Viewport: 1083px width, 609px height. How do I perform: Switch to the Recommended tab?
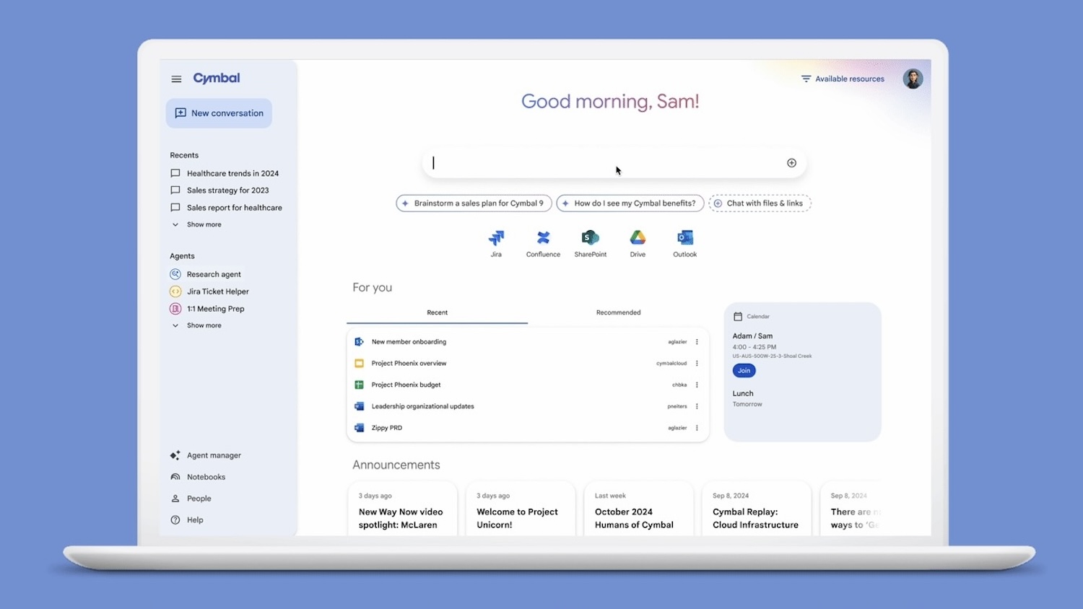coord(618,312)
